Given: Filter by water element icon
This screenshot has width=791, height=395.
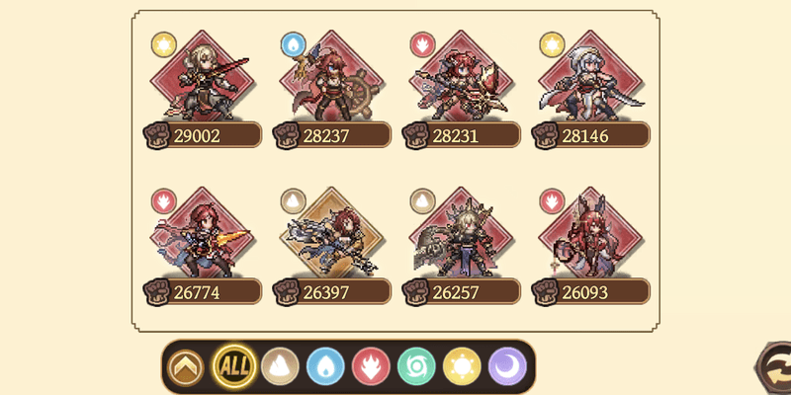Looking at the screenshot, I should (x=325, y=366).
